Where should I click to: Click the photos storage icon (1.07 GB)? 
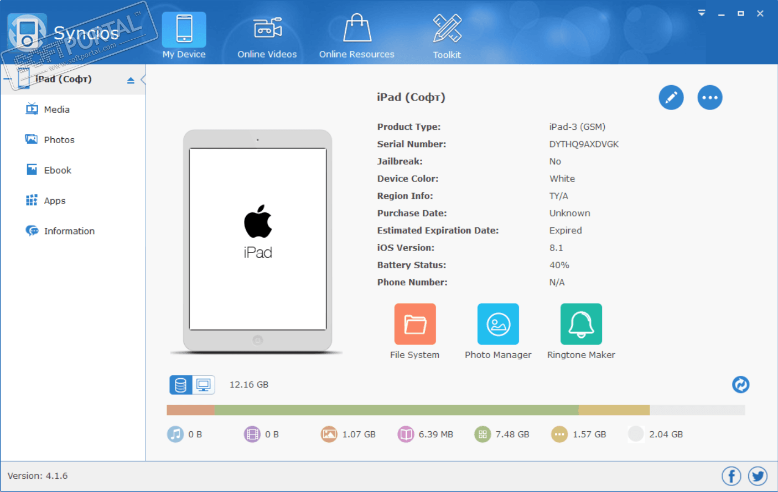pyautogui.click(x=329, y=435)
